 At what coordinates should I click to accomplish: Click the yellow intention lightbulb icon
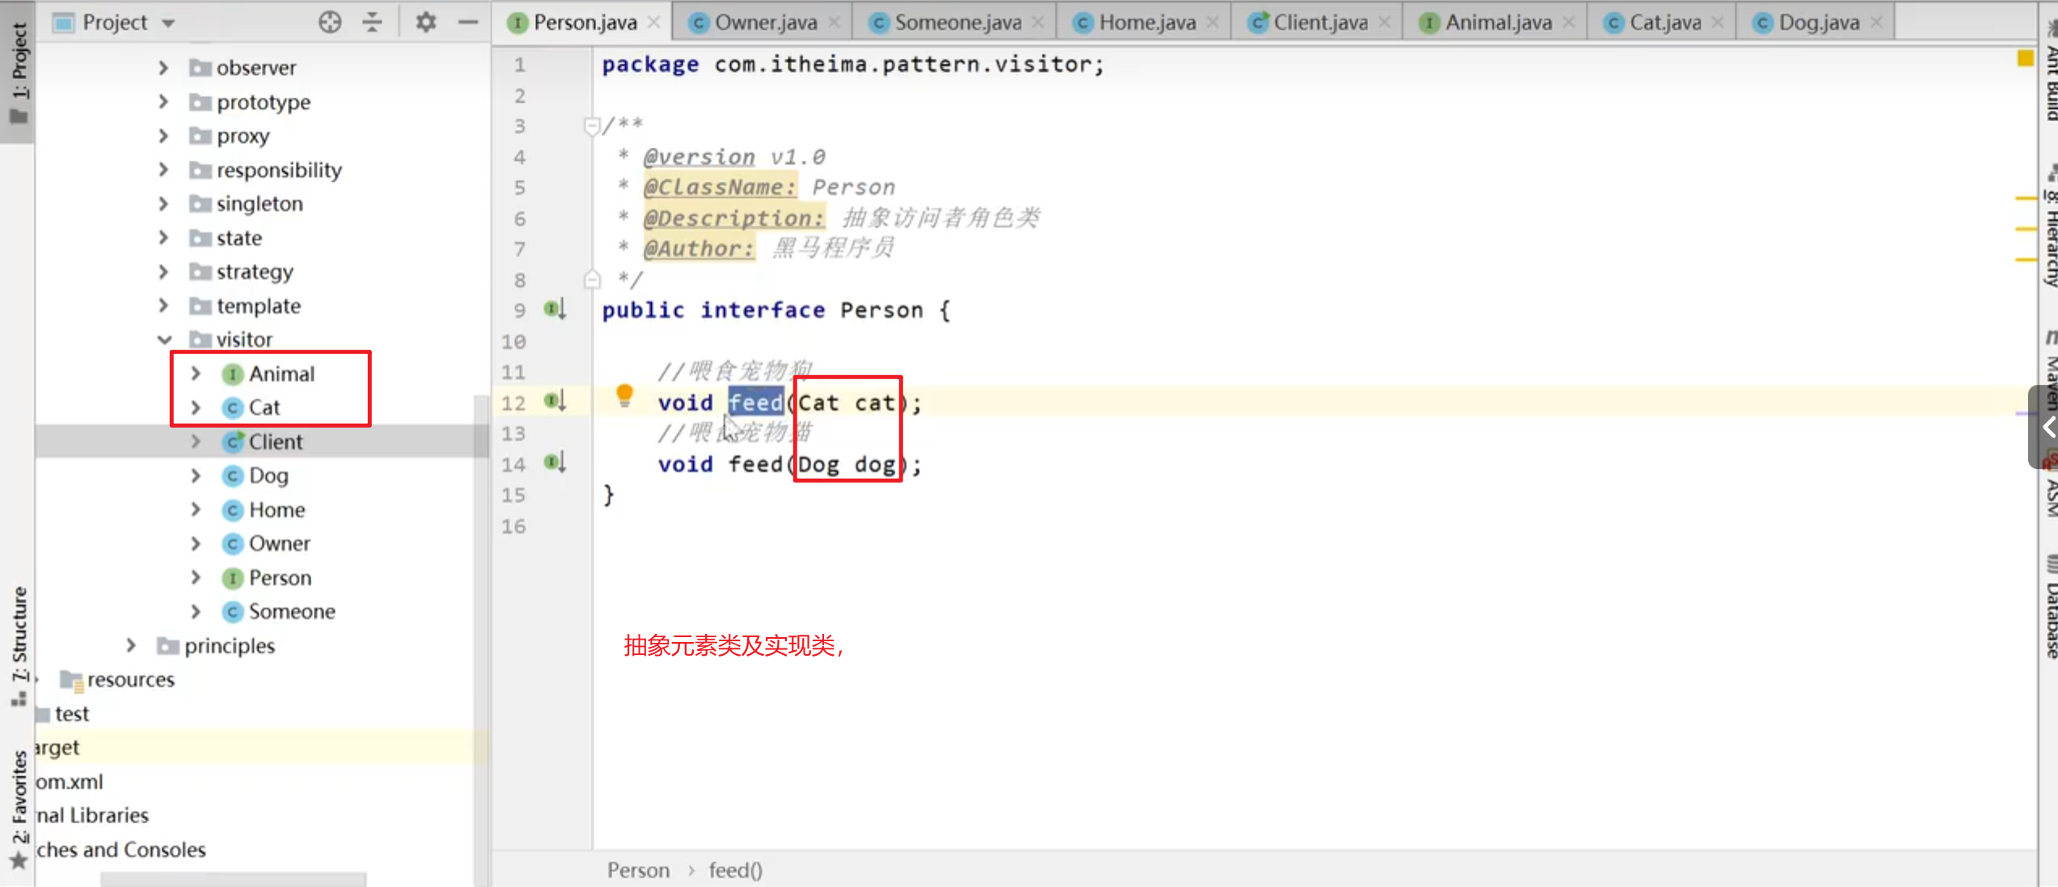(x=624, y=395)
